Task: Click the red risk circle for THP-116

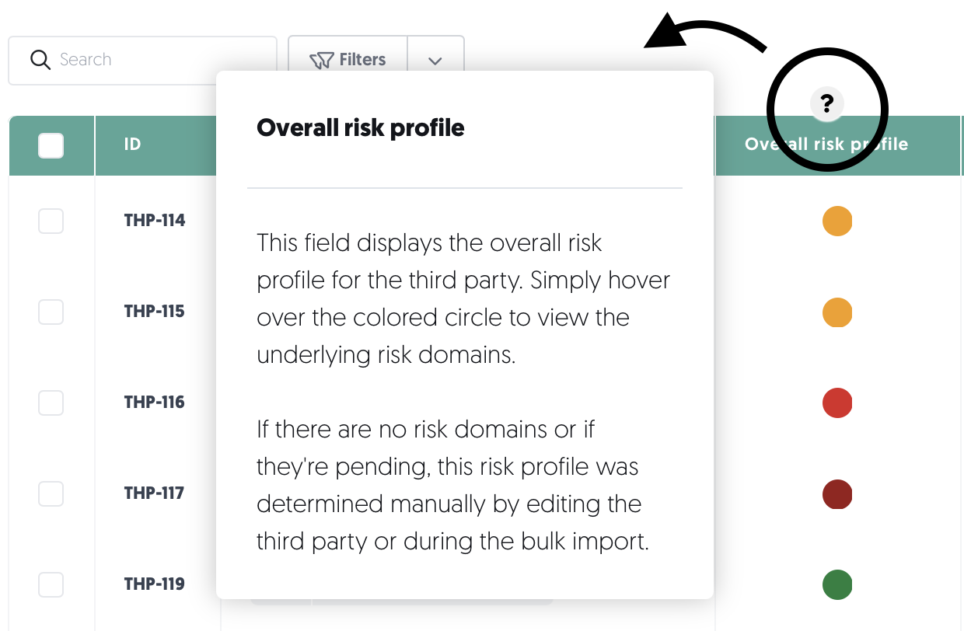Action: pyautogui.click(x=837, y=403)
